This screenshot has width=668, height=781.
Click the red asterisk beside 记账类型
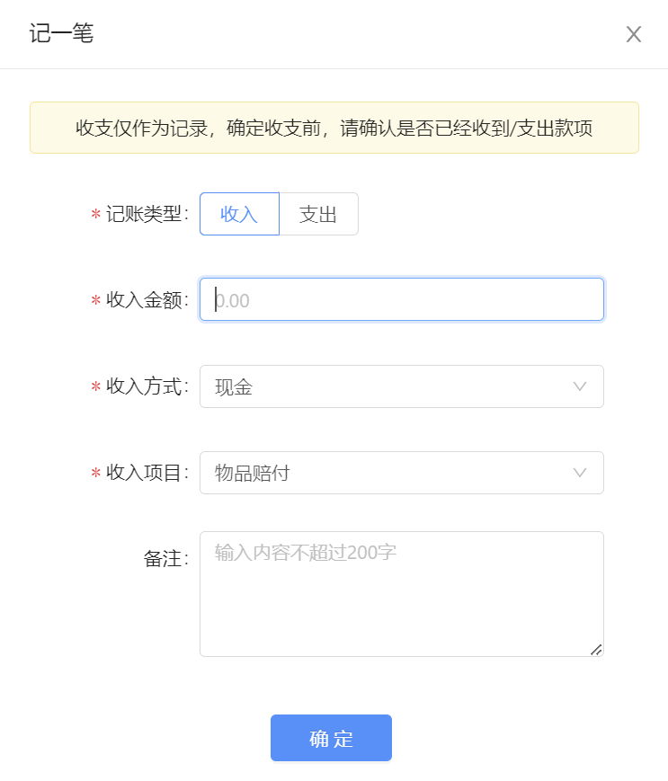point(95,215)
